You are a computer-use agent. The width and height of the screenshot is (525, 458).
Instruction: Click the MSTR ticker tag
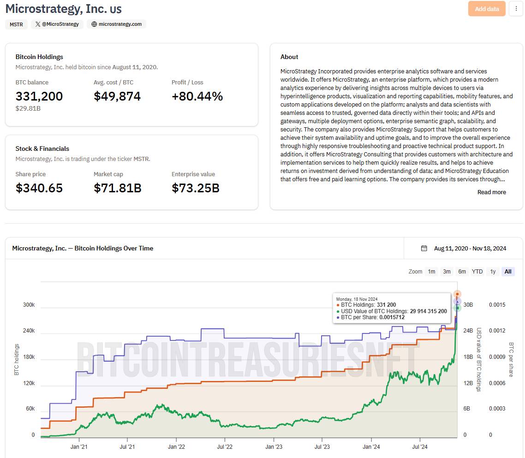pos(16,24)
